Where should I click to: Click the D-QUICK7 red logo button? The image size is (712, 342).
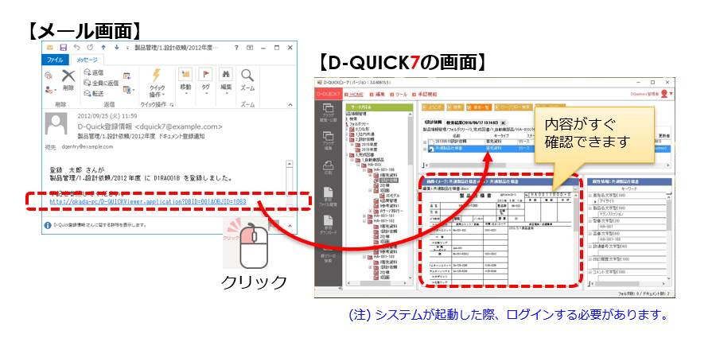[x=328, y=95]
